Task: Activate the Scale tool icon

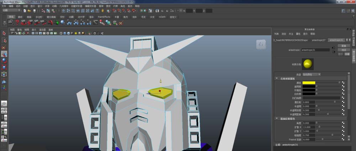Action: point(4,67)
